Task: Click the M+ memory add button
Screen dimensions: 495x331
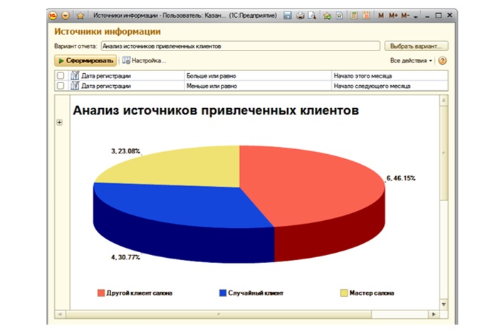Action: (393, 16)
